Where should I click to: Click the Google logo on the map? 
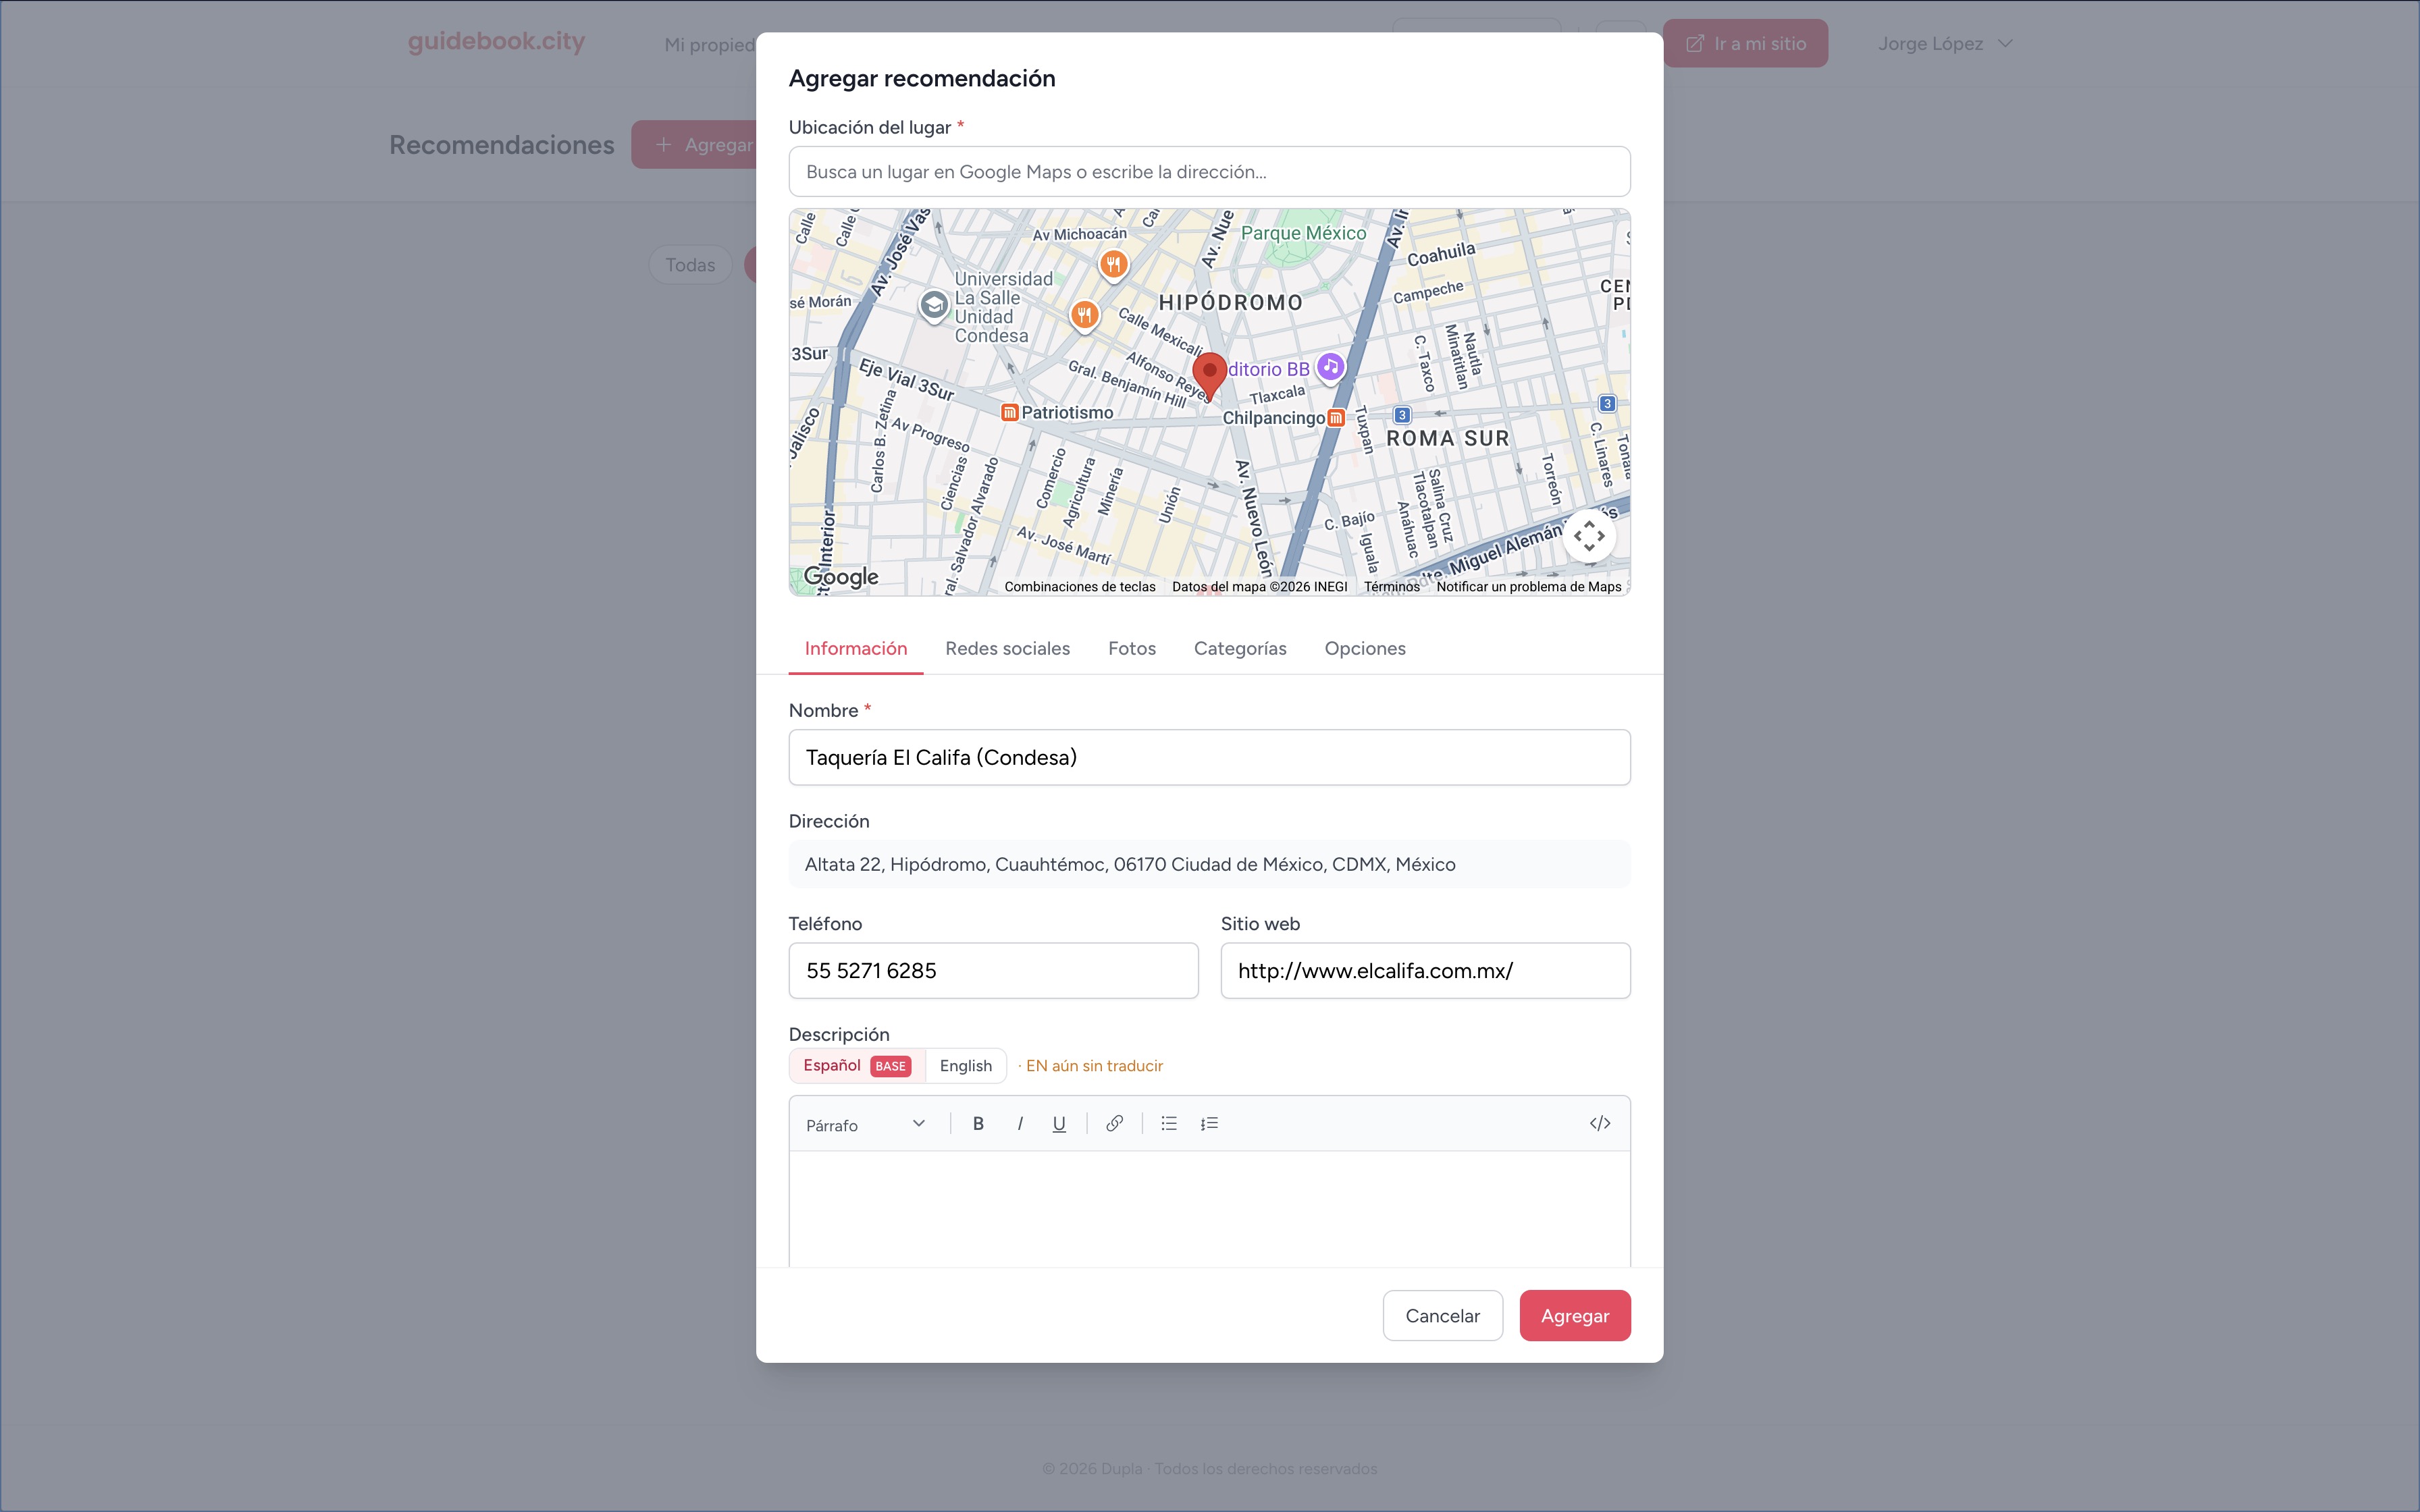(841, 577)
